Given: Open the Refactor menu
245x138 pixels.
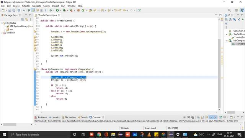Looking at the screenshot, I should 26,6.
